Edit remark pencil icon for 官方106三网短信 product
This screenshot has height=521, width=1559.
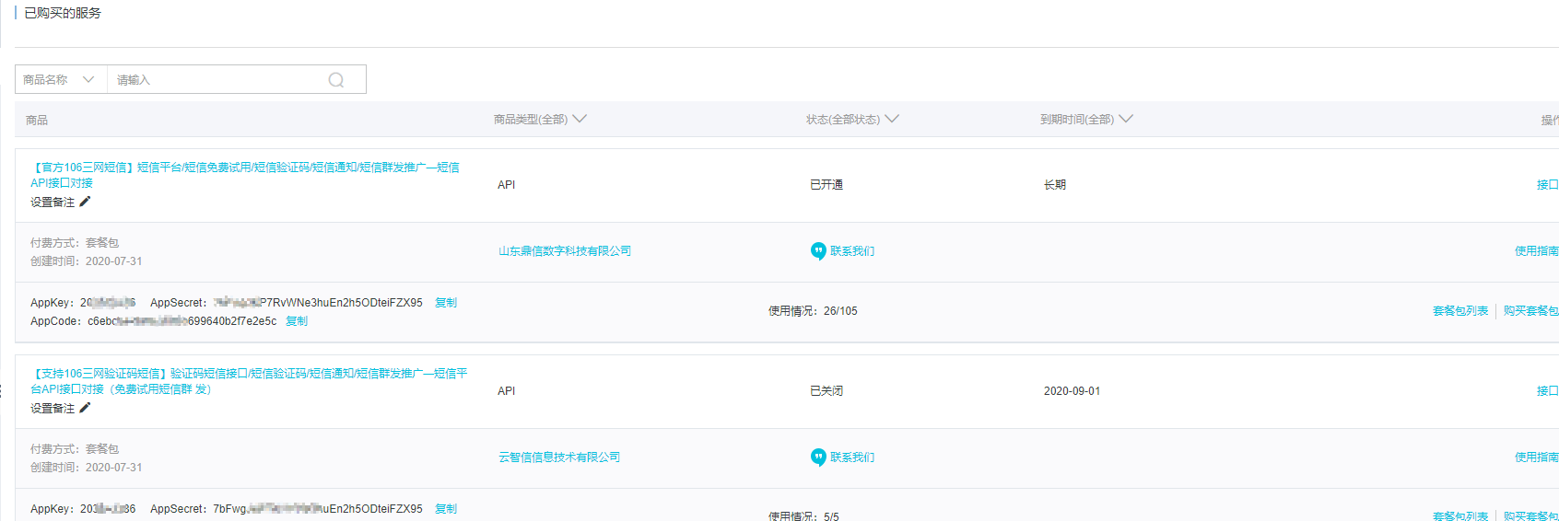tap(85, 202)
